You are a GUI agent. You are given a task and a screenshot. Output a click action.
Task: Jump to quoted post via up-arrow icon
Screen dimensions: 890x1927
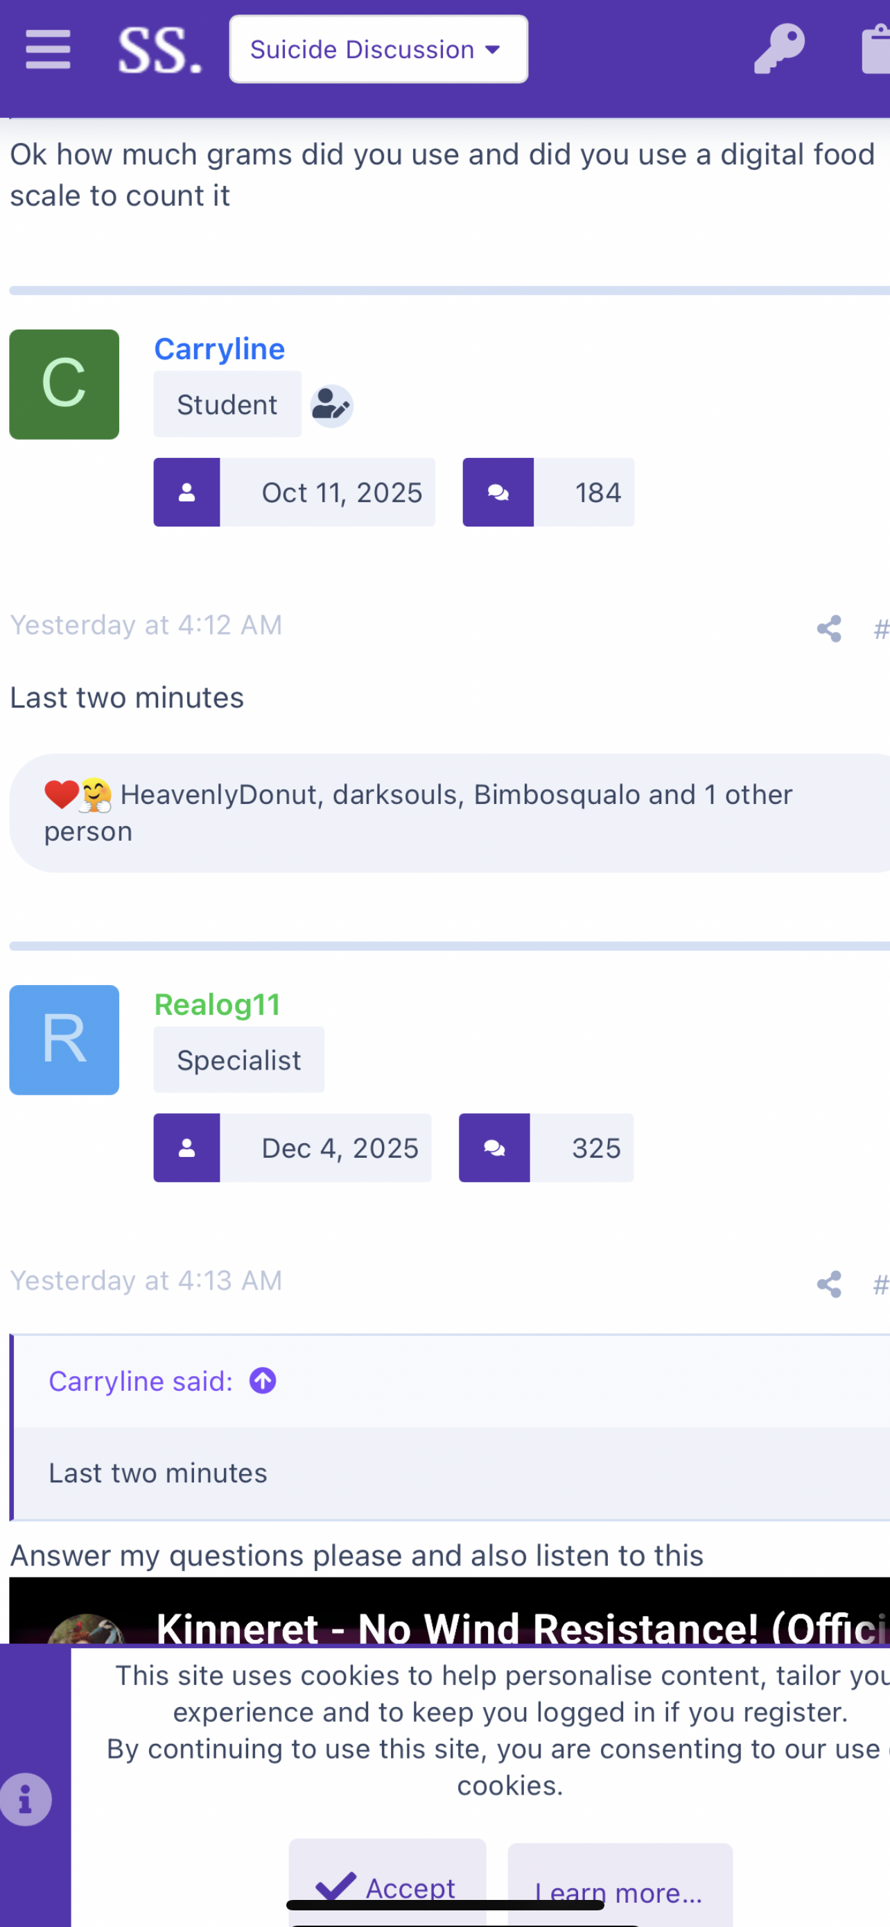coord(262,1380)
